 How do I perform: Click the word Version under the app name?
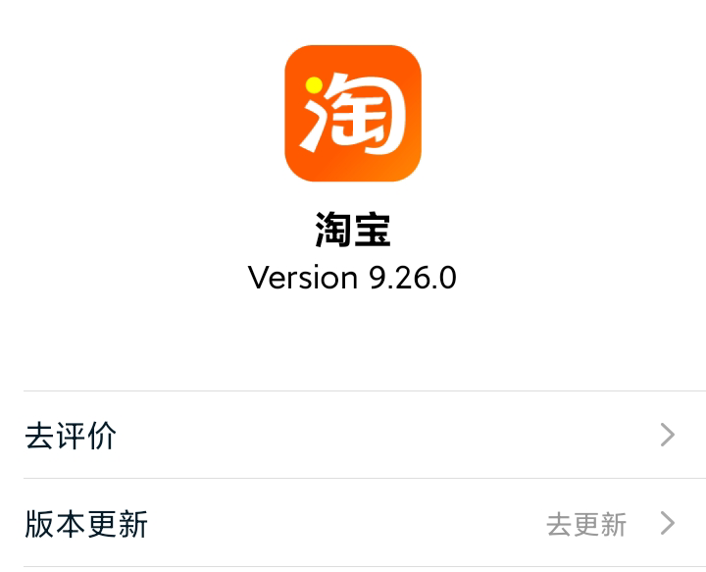coord(303,278)
